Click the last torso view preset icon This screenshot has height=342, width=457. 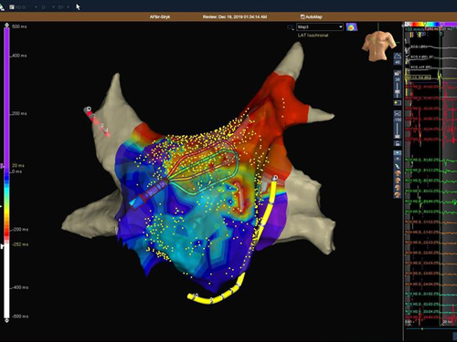(x=398, y=195)
